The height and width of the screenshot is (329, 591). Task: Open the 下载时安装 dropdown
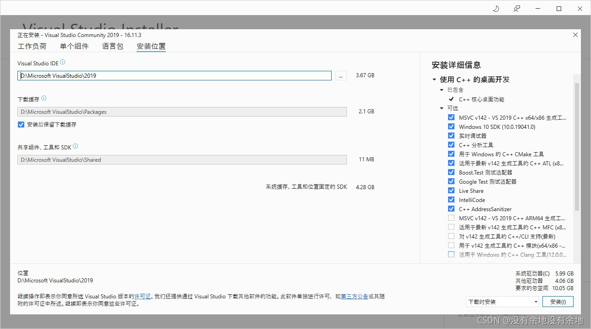click(502, 302)
